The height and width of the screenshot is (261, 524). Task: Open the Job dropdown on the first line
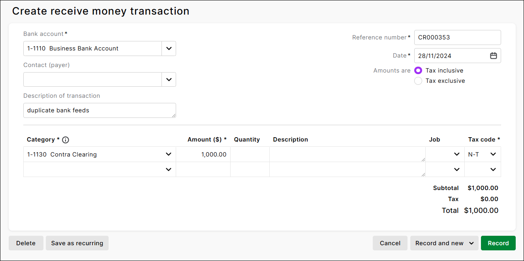coord(456,154)
